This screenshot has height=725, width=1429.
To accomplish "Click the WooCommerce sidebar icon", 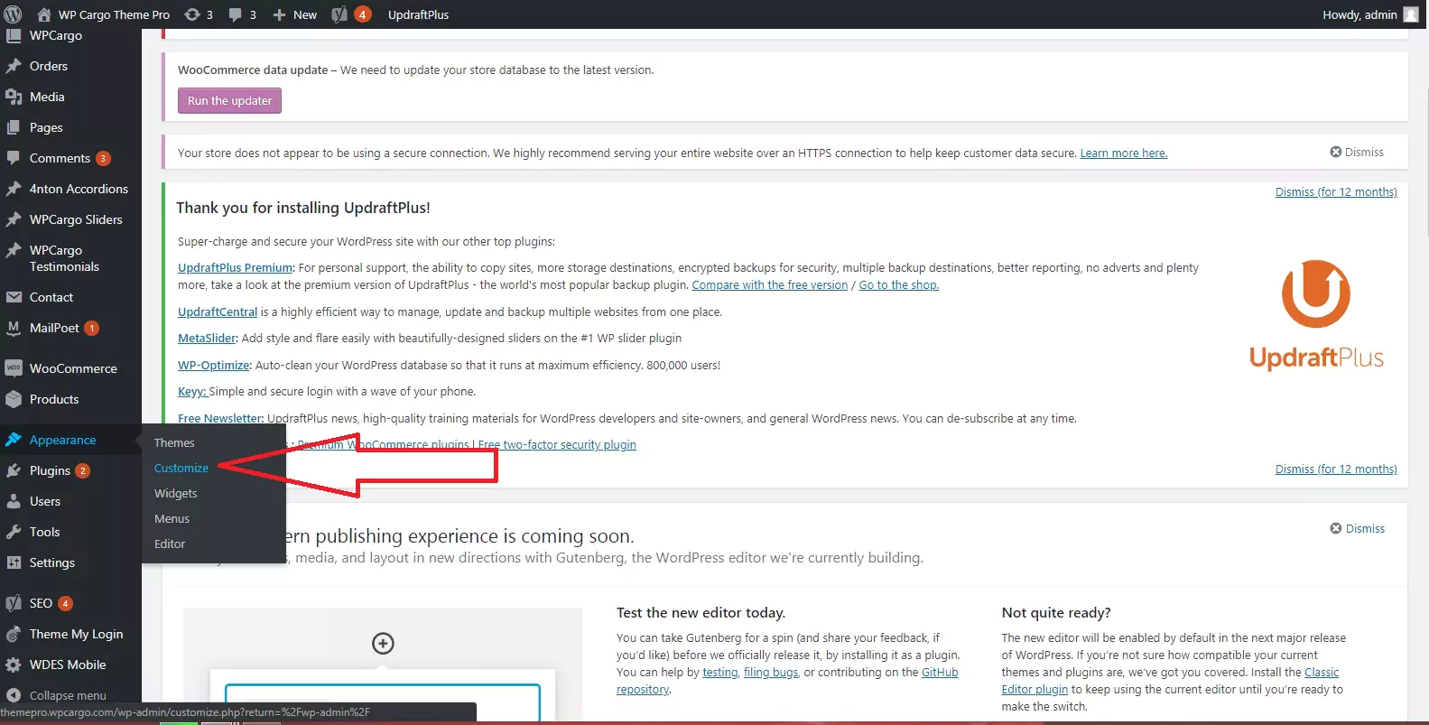I will tap(14, 368).
